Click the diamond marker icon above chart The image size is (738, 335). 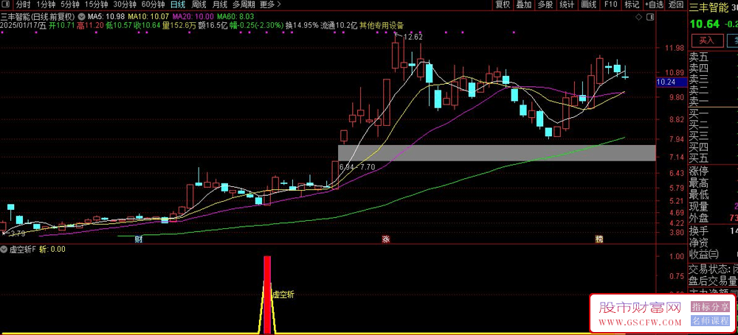pos(638,18)
